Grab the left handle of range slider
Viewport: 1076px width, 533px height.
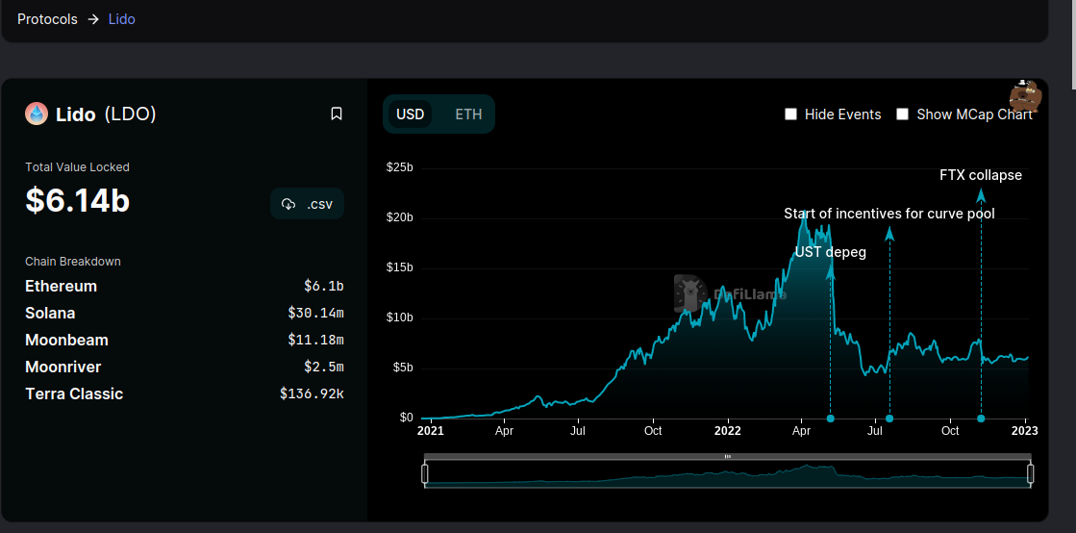(x=425, y=474)
